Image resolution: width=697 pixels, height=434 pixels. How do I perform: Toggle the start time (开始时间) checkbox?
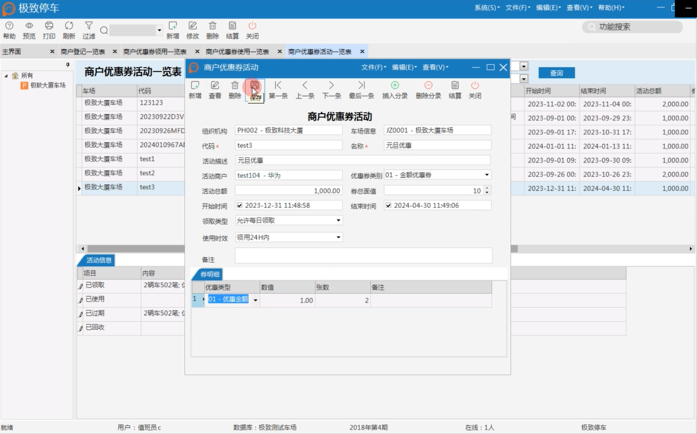240,206
